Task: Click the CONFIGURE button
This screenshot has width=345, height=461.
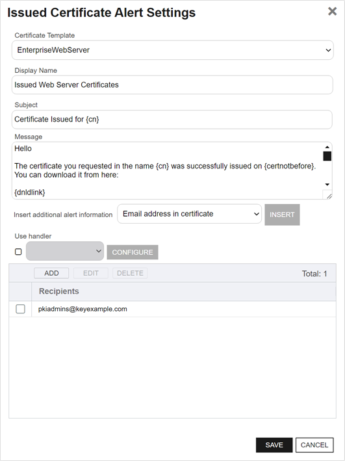Action: click(x=133, y=252)
